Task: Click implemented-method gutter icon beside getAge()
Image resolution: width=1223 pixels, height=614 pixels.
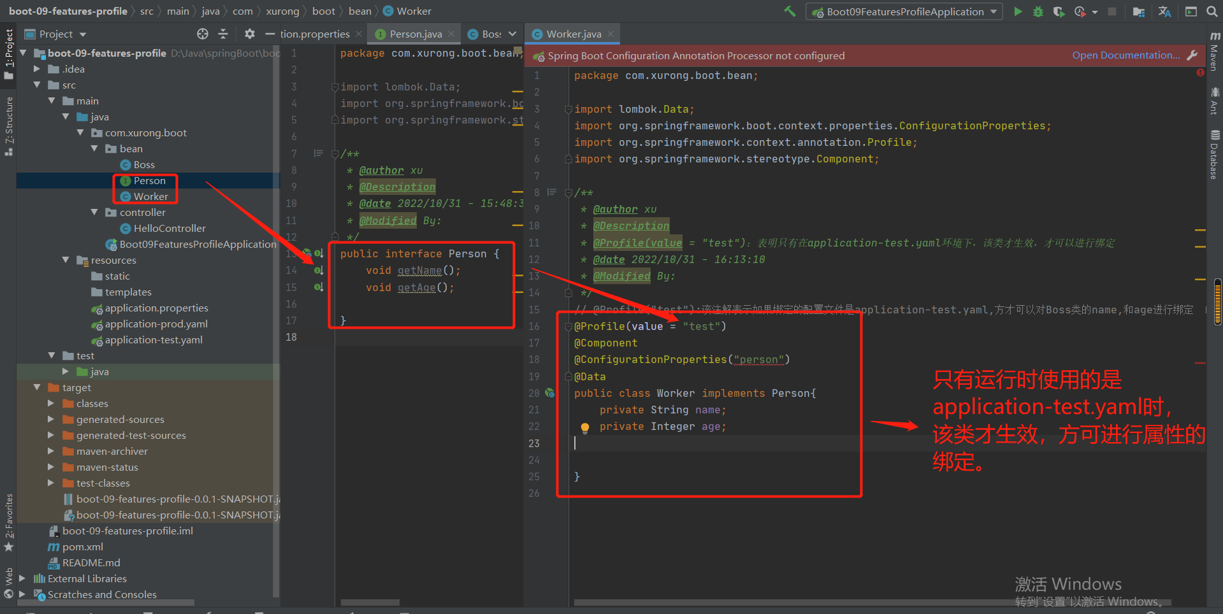Action: tap(319, 287)
